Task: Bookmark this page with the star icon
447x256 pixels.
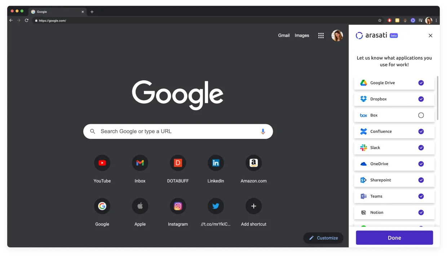Action: point(380,21)
